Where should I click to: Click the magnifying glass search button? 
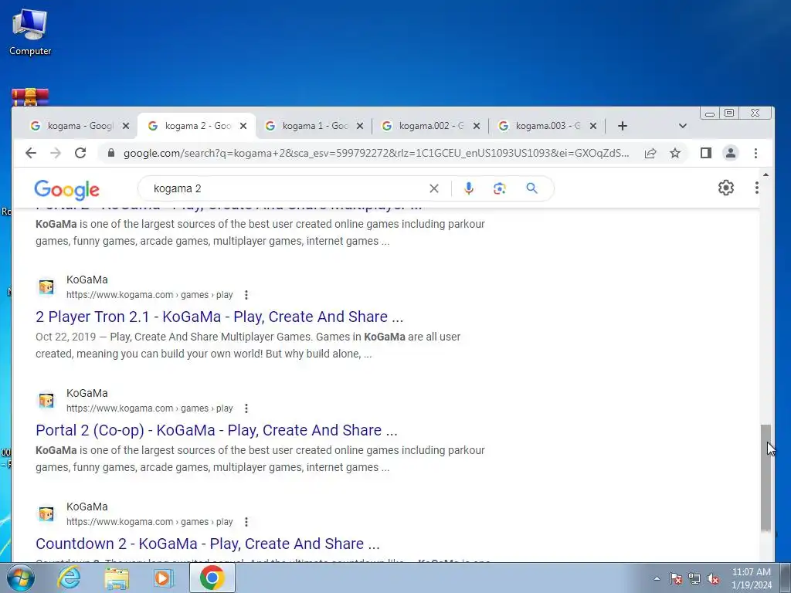(x=531, y=188)
